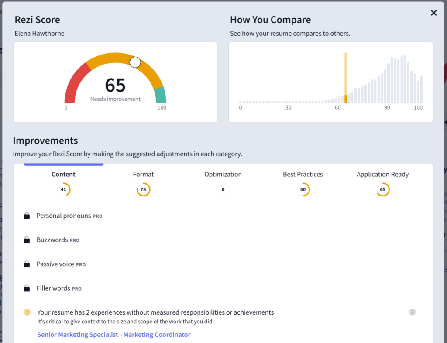The width and height of the screenshot is (447, 343).
Task: Switch to the Content tab
Action: (63, 174)
